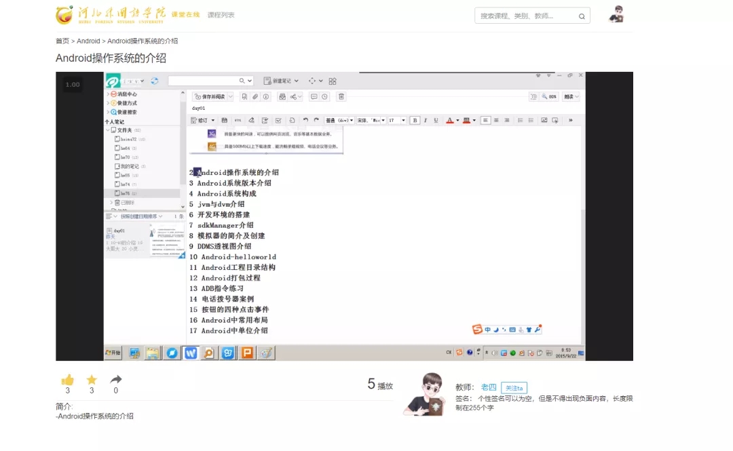The height and width of the screenshot is (451, 733).
Task: Favorite the course with the star icon
Action: click(92, 380)
